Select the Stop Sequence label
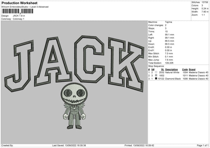 pyautogui.click(x=156, y=66)
